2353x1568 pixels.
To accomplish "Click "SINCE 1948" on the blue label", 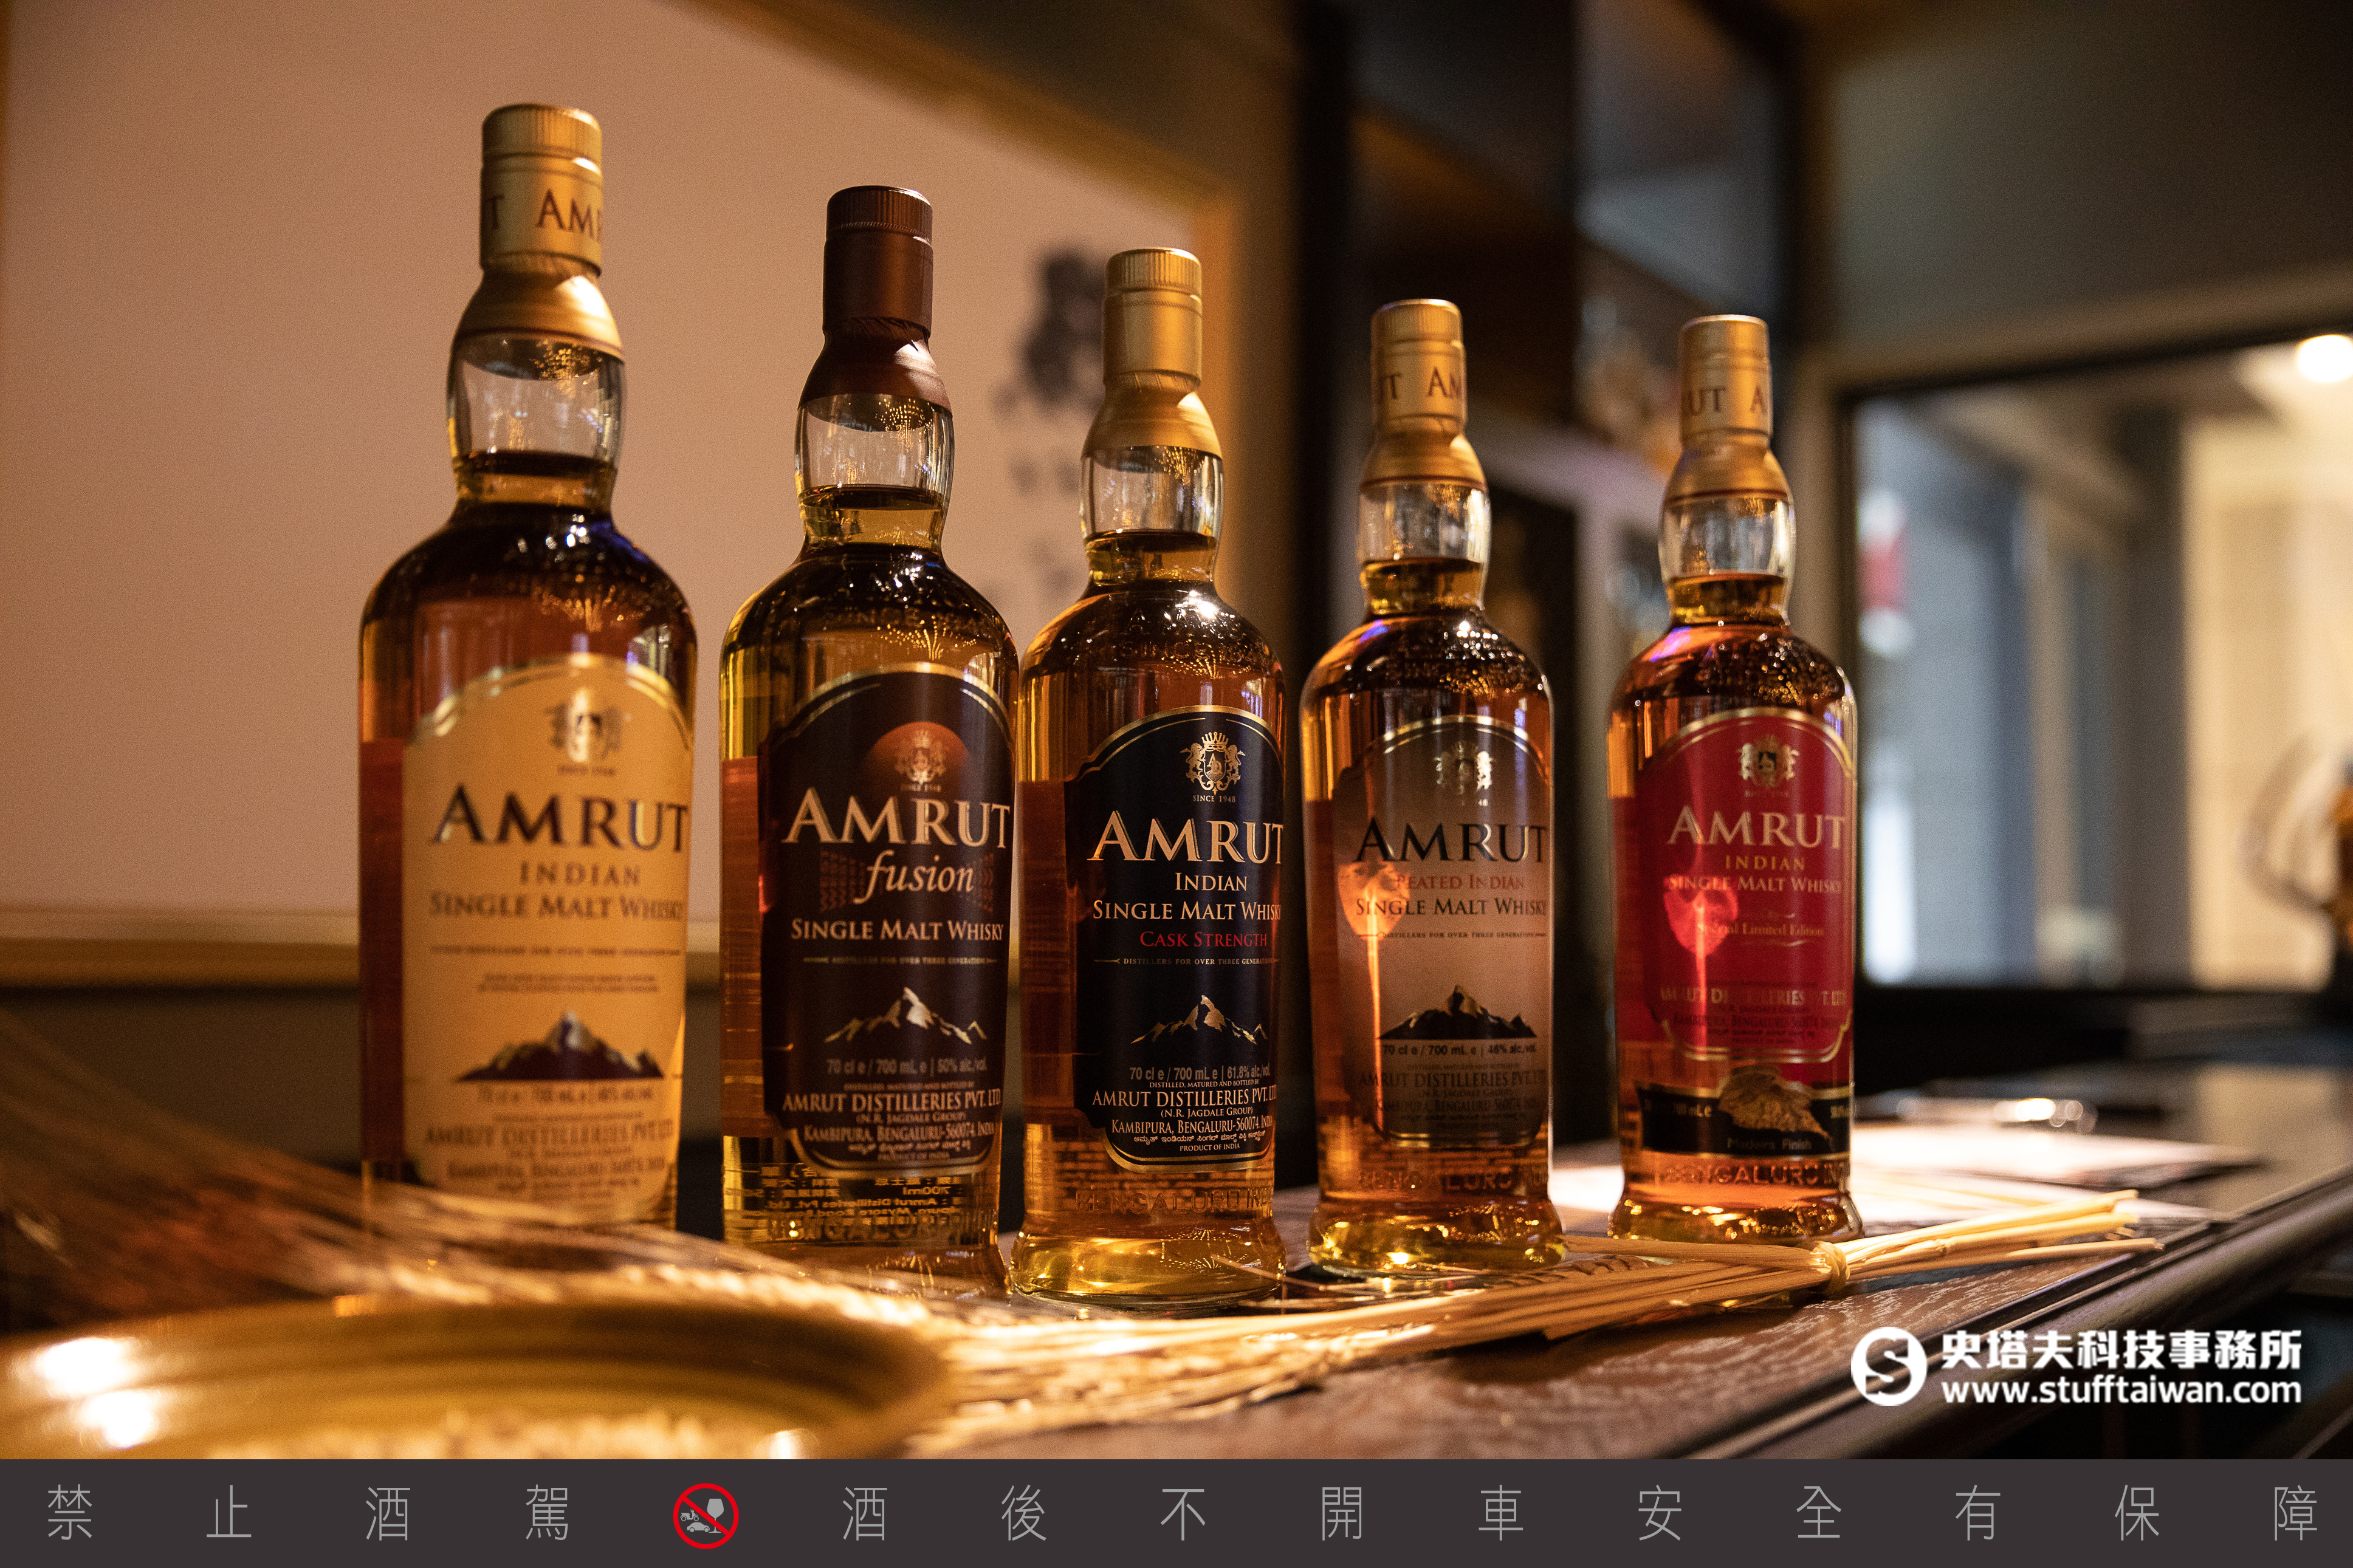I will click(1213, 798).
